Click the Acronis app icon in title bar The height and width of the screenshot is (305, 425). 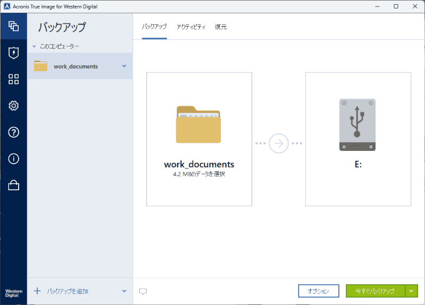pos(7,6)
